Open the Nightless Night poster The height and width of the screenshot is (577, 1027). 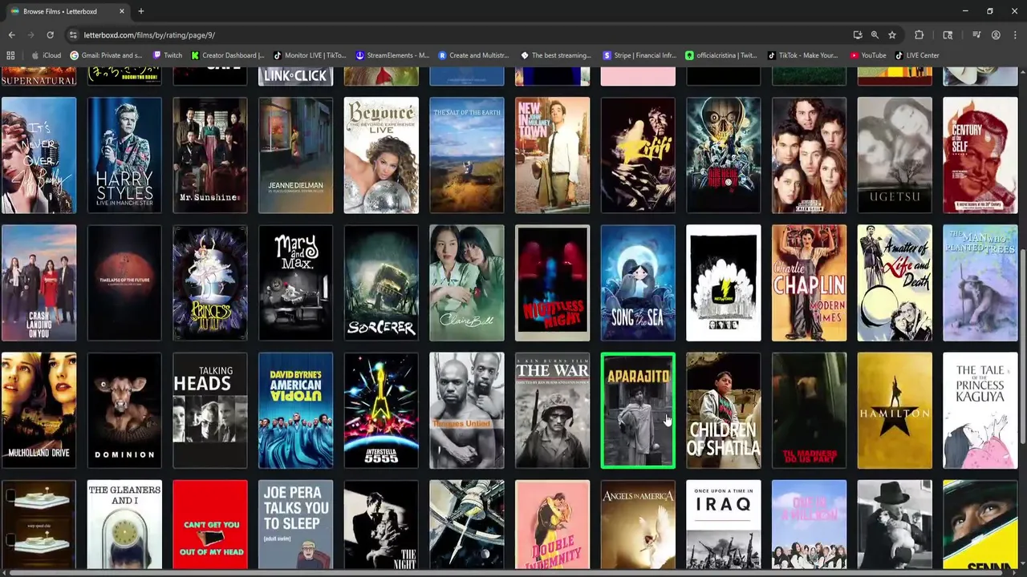click(x=552, y=283)
